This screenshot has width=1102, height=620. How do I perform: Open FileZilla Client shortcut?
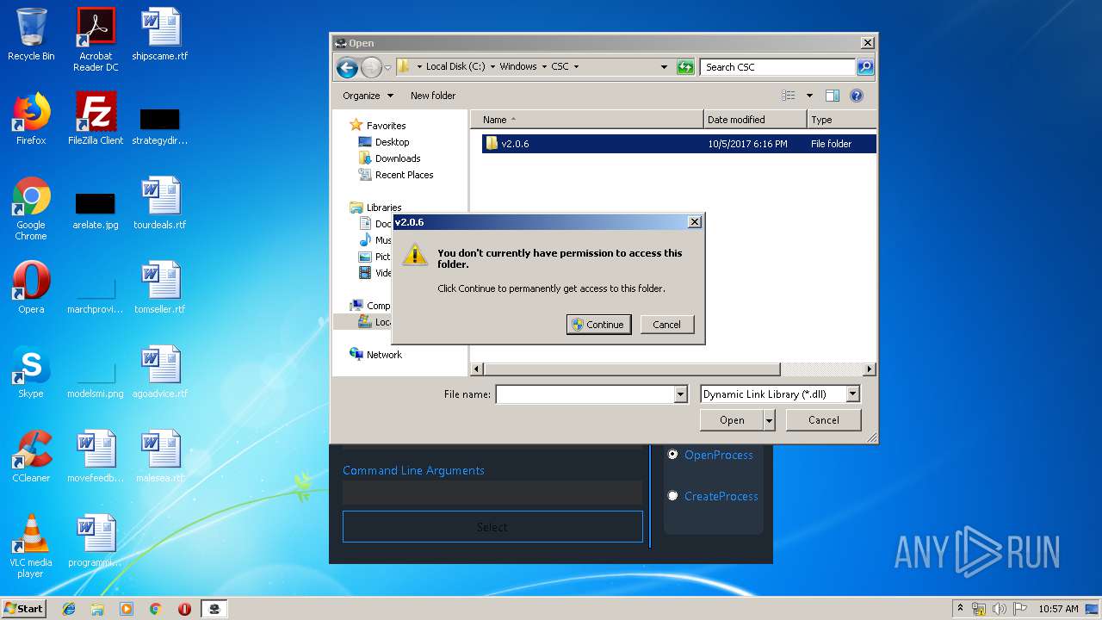pyautogui.click(x=96, y=119)
